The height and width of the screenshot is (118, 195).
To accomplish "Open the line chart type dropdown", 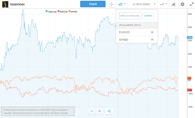I will pyautogui.click(x=163, y=4).
